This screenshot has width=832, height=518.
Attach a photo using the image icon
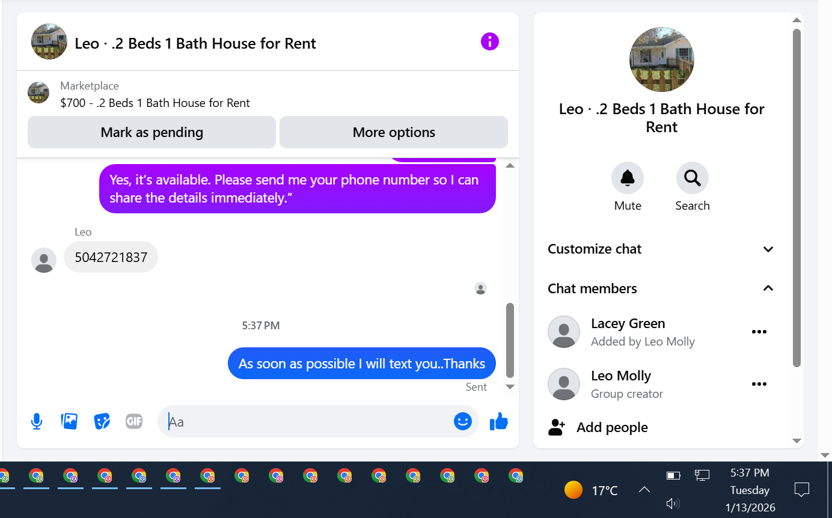[69, 421]
